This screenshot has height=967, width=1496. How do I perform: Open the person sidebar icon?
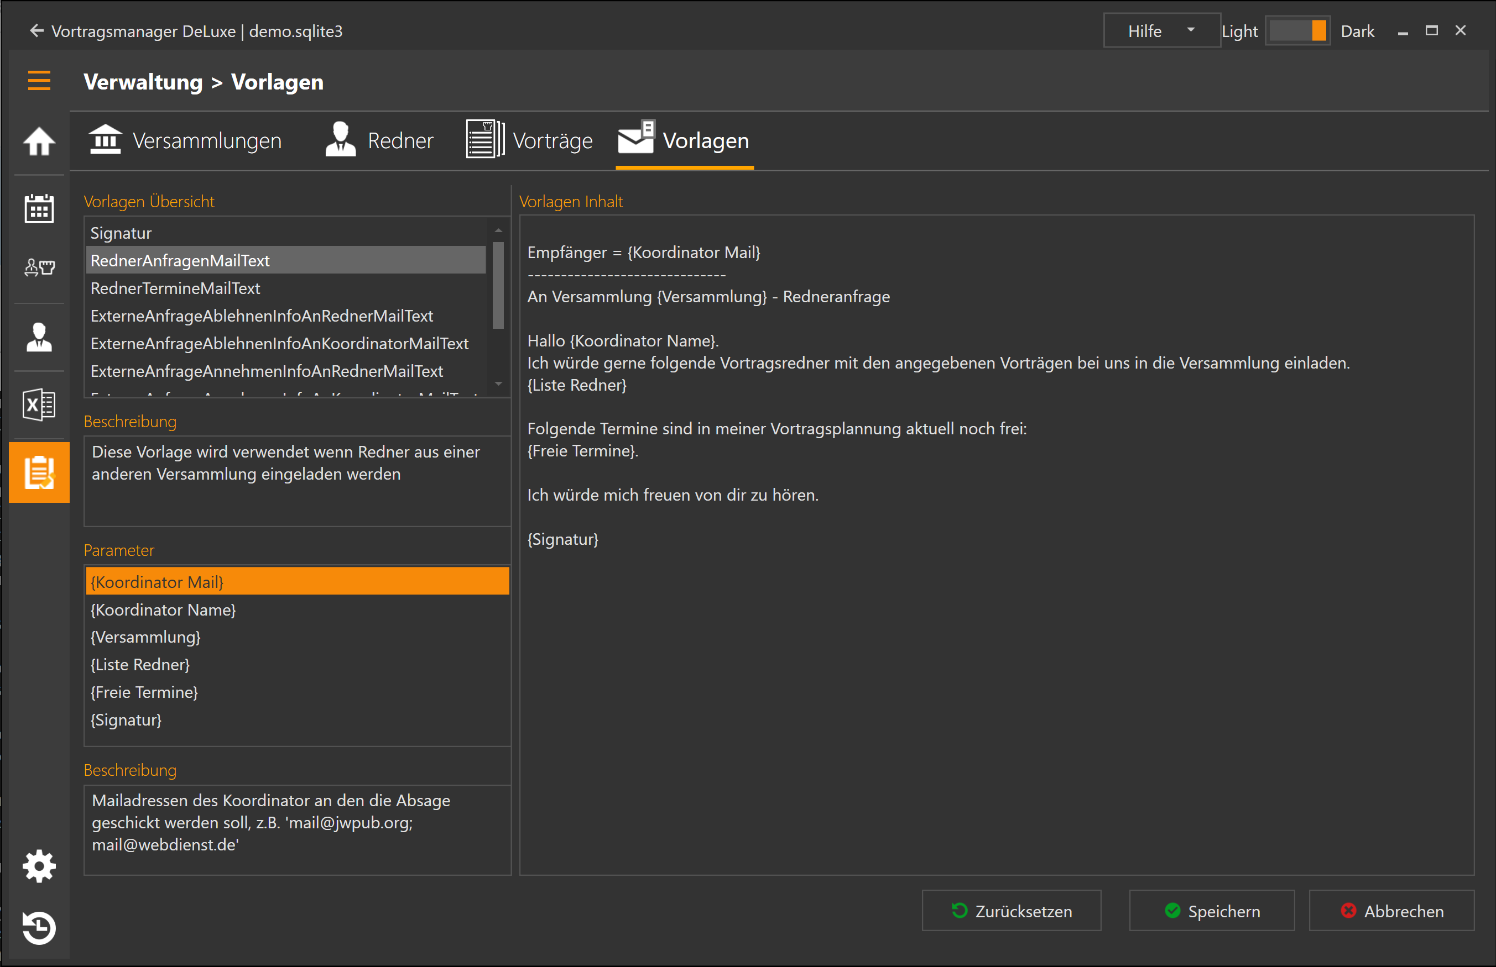point(39,337)
